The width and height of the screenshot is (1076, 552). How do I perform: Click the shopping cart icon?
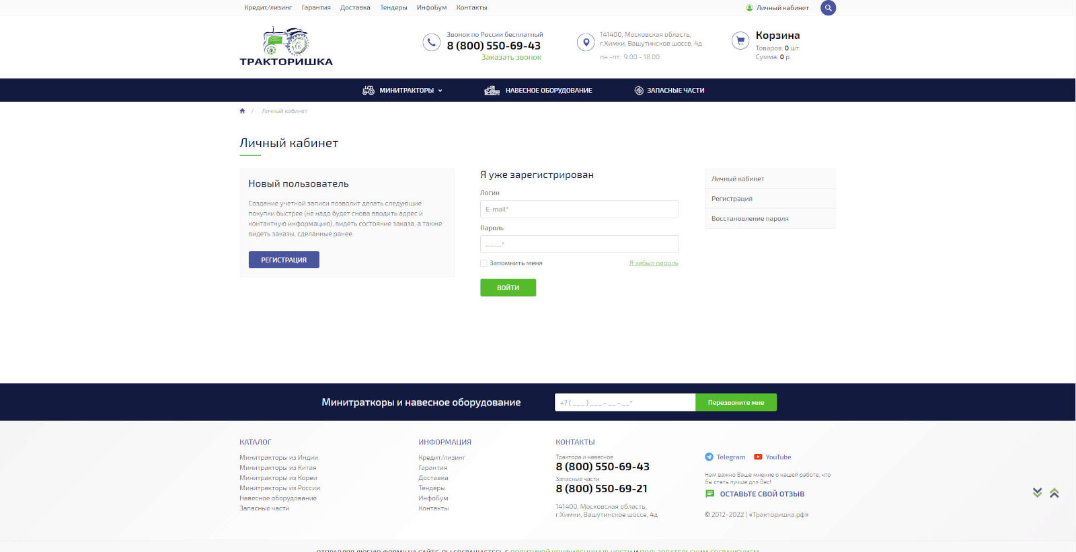(x=740, y=41)
